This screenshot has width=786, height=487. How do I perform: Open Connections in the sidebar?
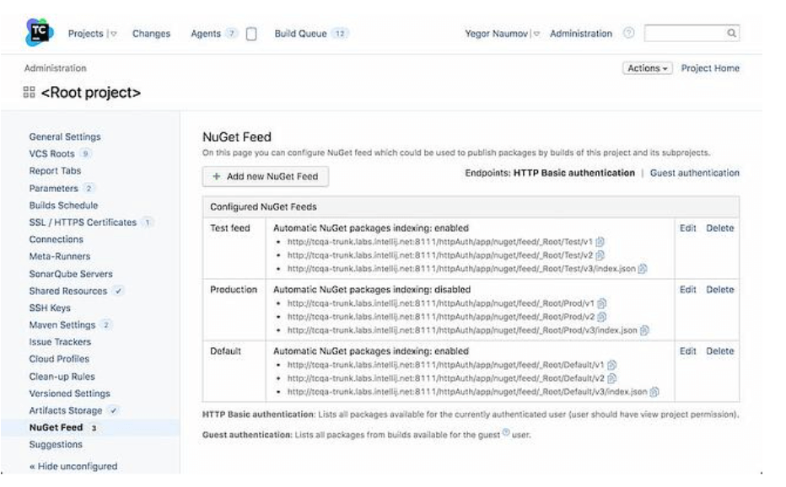click(x=57, y=239)
